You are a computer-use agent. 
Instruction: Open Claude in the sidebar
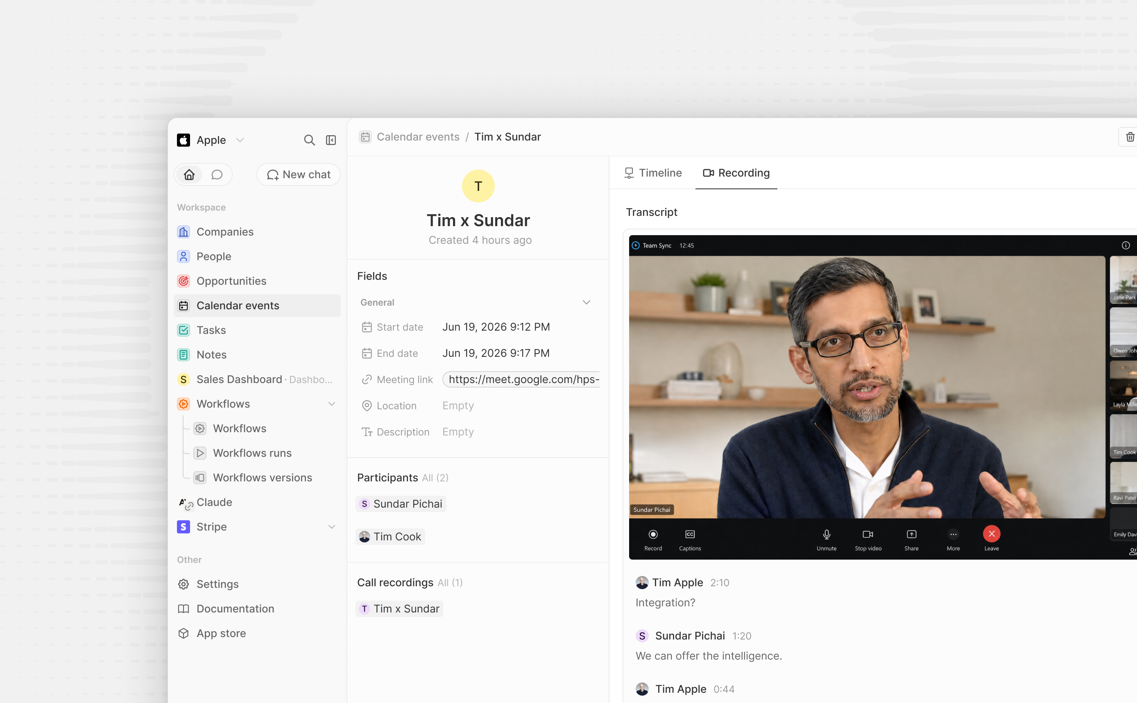point(257,502)
